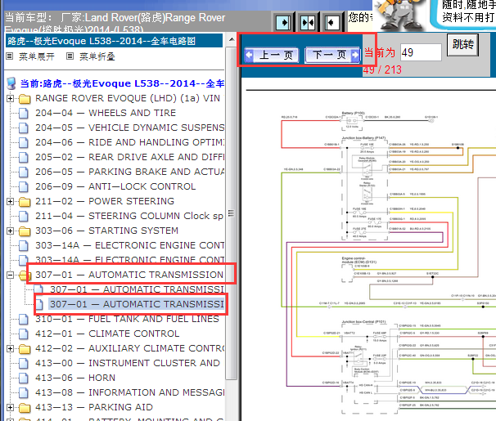
Task: Open 413-00 INSTRUMENT CLUSTER entry
Action: 128,363
